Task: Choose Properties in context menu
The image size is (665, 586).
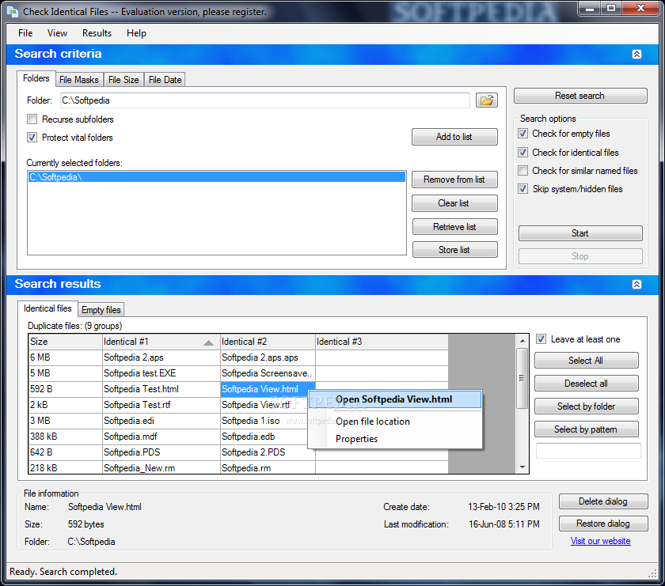Action: [x=394, y=439]
